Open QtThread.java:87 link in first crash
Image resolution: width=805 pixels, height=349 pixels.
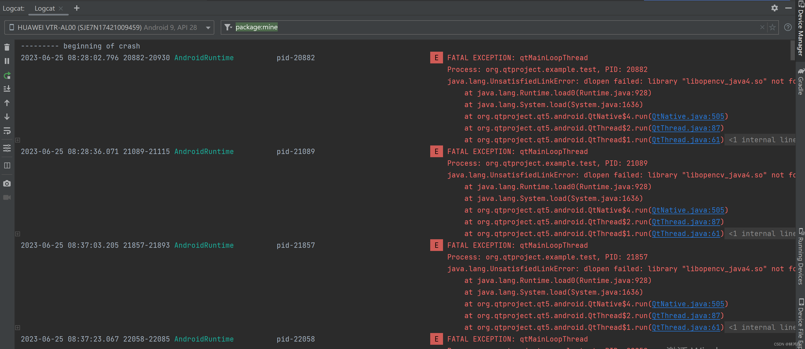click(686, 128)
